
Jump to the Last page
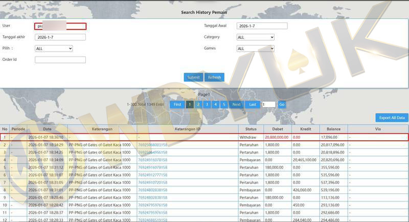[252, 104]
